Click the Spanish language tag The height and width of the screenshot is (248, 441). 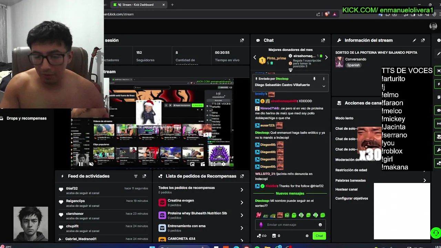353,65
